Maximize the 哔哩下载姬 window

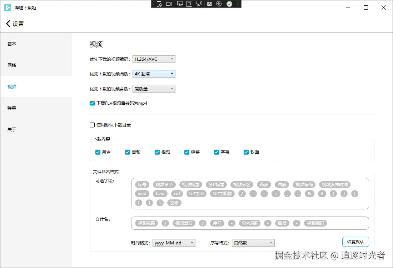(366, 8)
